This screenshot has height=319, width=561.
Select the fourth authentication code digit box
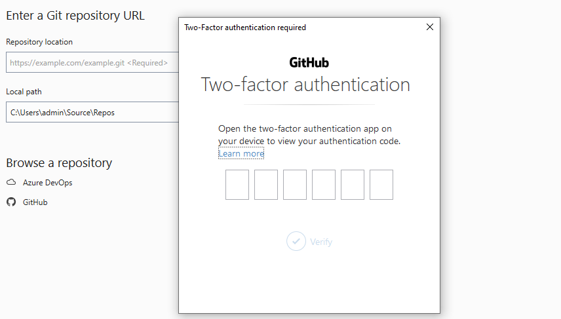(324, 185)
